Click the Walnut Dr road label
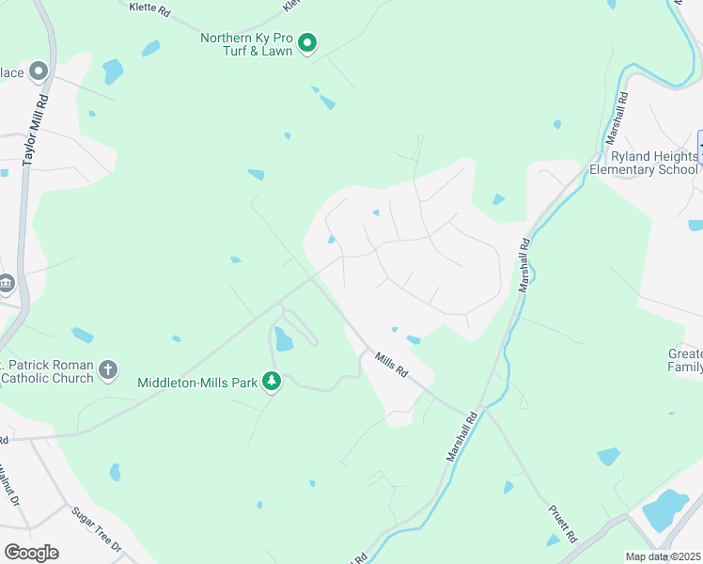The image size is (703, 564). coord(9,486)
